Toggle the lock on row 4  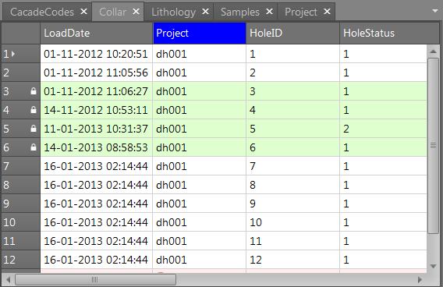(34, 110)
